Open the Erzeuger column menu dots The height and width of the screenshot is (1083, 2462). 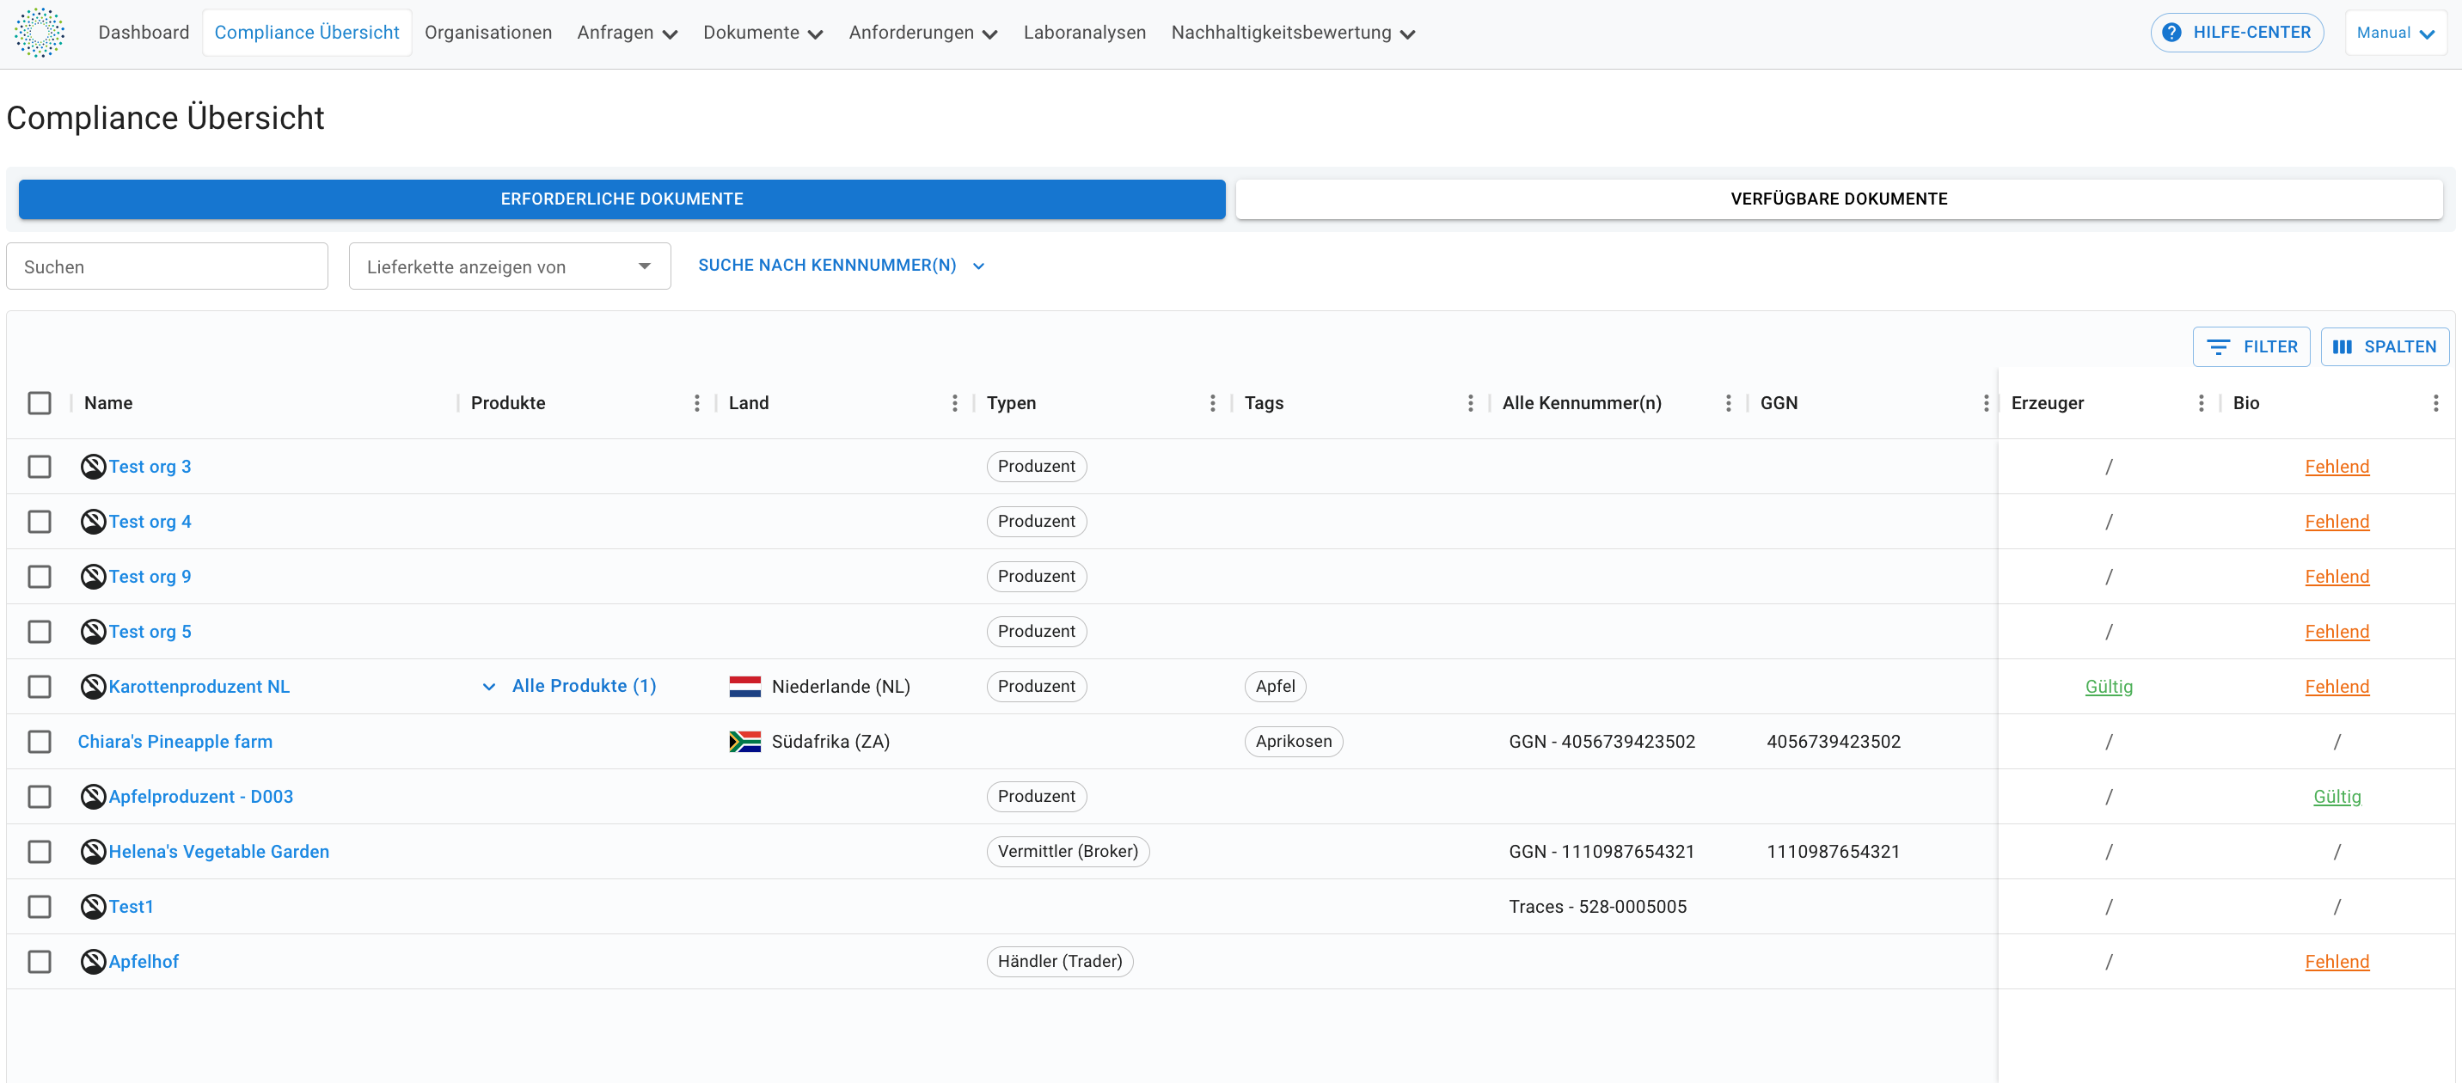(x=2200, y=403)
